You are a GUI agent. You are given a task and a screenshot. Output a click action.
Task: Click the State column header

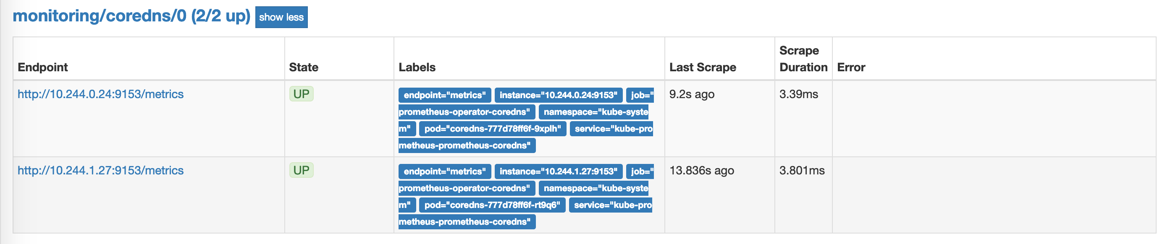tap(304, 67)
